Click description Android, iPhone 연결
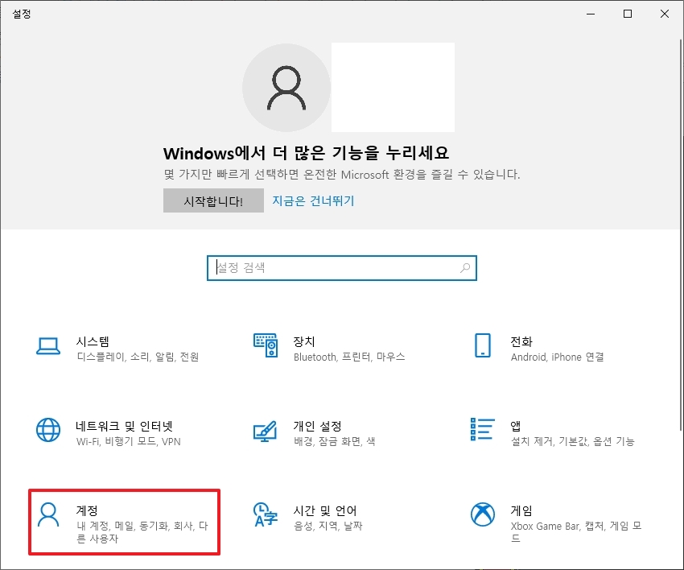This screenshot has width=684, height=570. 557,357
